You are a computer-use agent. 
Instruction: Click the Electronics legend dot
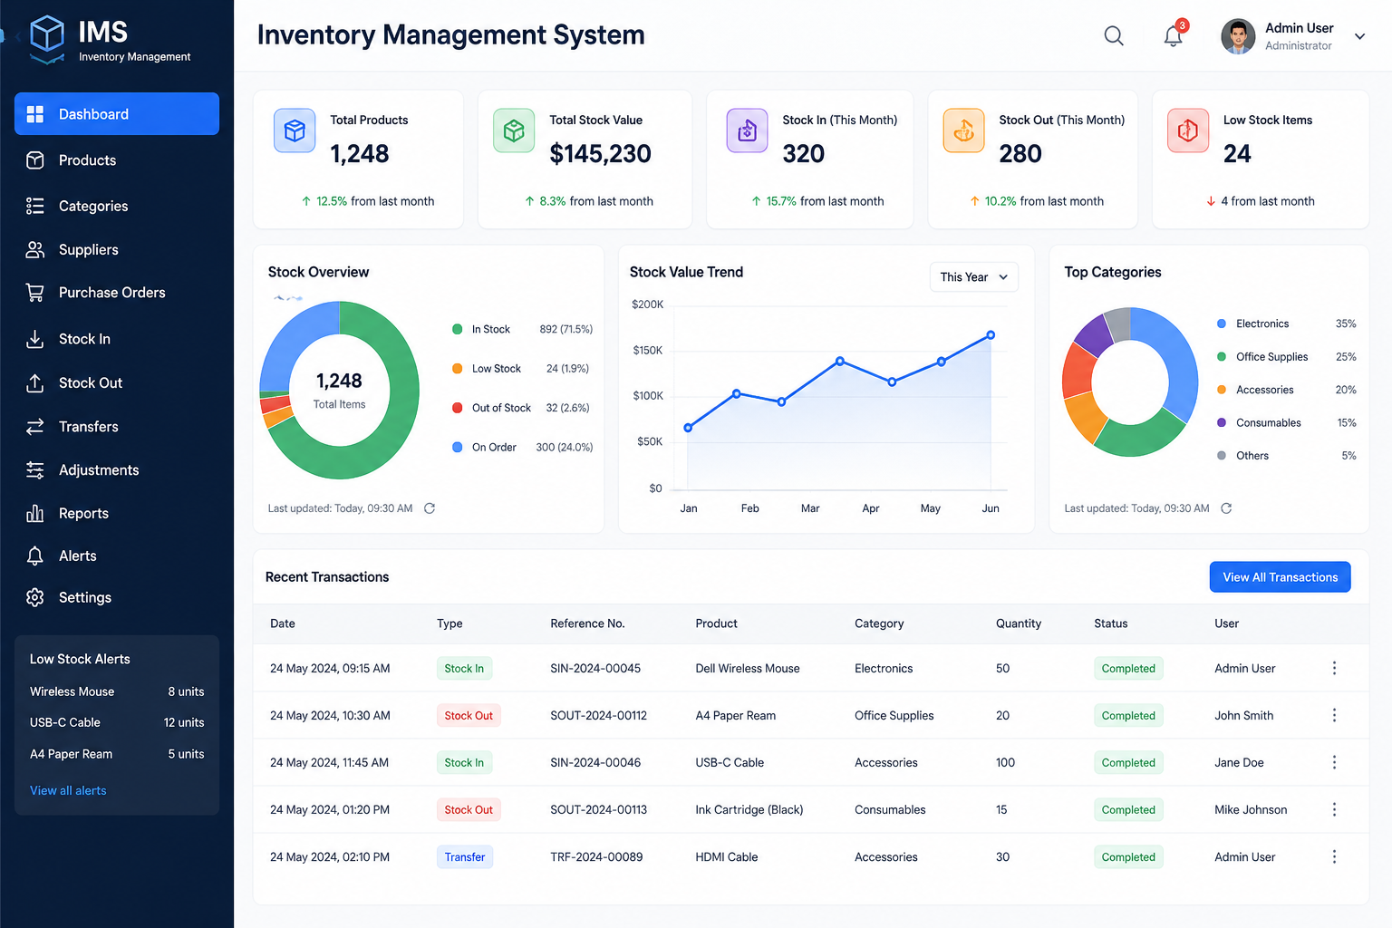pyautogui.click(x=1222, y=324)
